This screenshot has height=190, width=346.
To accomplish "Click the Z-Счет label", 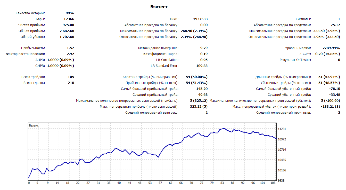I will [305, 54].
